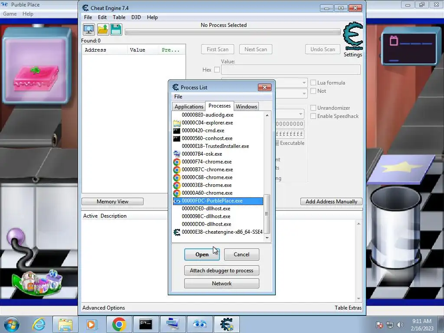Screen dimensions: 444x333
Task: Select the osk.exe keyboard icon
Action: click(177, 154)
